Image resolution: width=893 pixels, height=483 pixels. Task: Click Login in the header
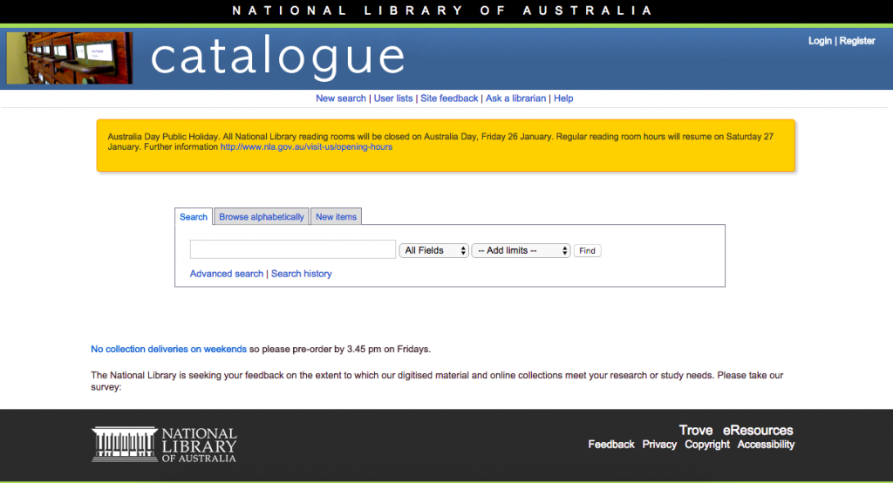(820, 41)
